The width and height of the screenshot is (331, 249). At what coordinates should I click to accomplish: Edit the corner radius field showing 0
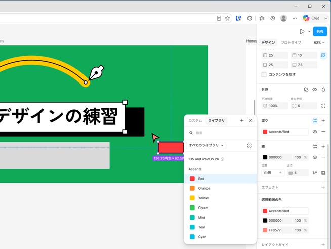point(304,106)
